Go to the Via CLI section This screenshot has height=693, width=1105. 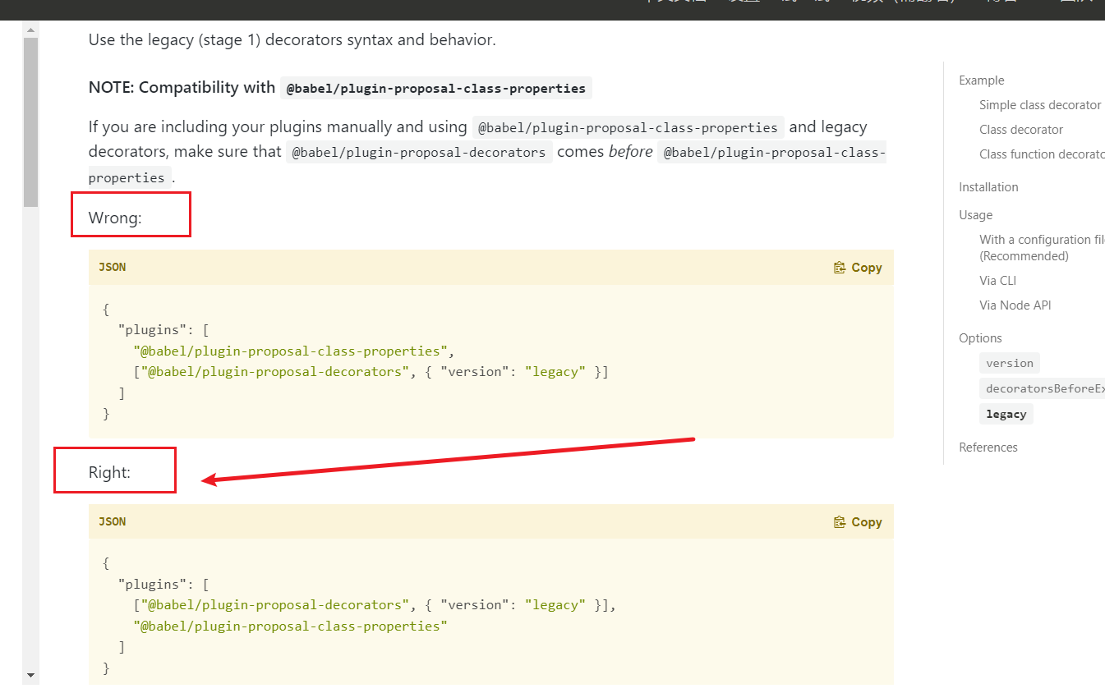997,281
